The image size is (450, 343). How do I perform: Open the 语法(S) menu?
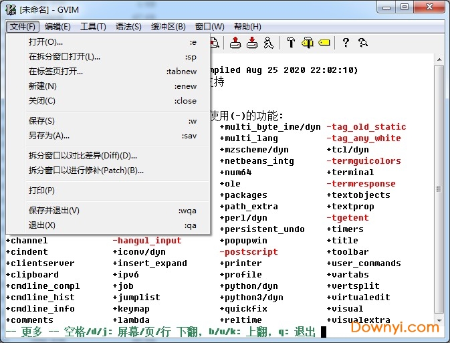point(128,27)
